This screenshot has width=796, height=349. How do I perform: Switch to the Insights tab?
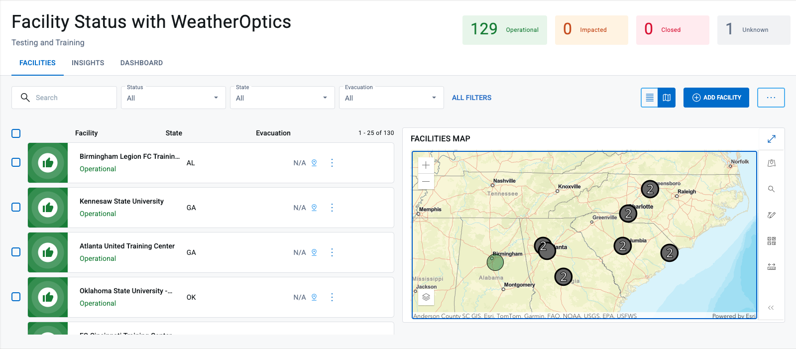pos(88,63)
